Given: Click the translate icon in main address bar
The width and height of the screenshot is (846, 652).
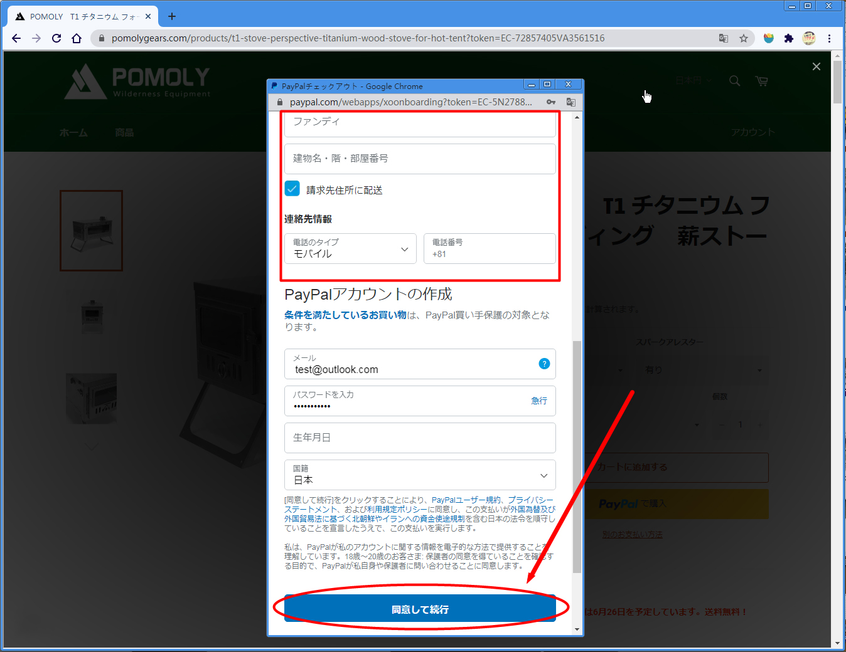Looking at the screenshot, I should (724, 38).
